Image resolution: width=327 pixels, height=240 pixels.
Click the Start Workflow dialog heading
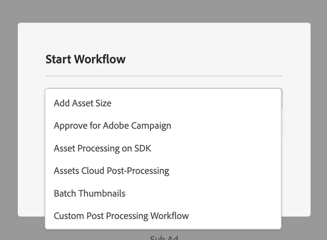86,59
